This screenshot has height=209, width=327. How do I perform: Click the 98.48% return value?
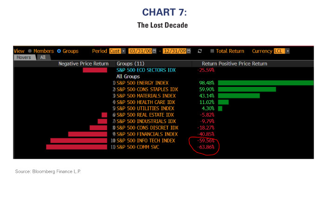tap(207, 83)
